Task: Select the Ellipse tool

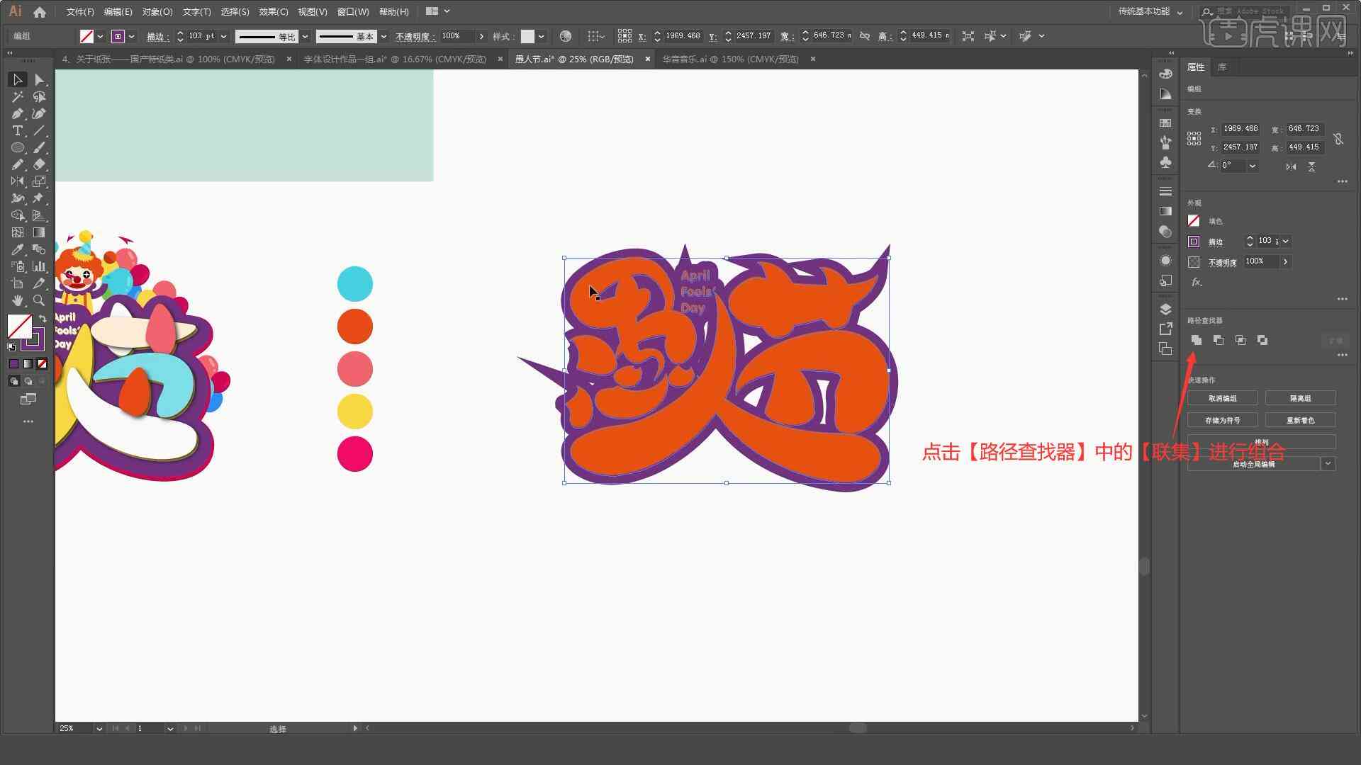Action: pyautogui.click(x=18, y=148)
